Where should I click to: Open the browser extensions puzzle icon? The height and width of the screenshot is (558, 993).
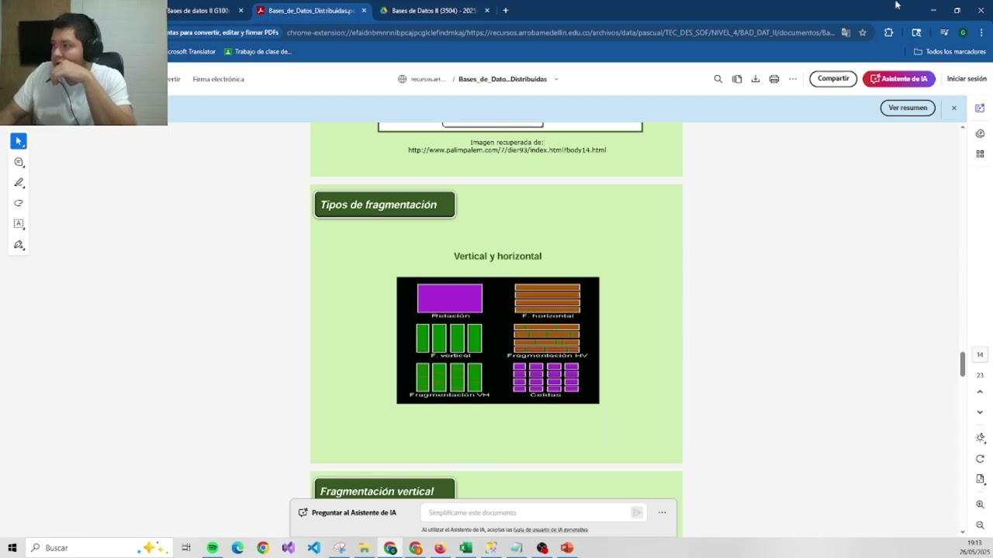pyautogui.click(x=888, y=33)
